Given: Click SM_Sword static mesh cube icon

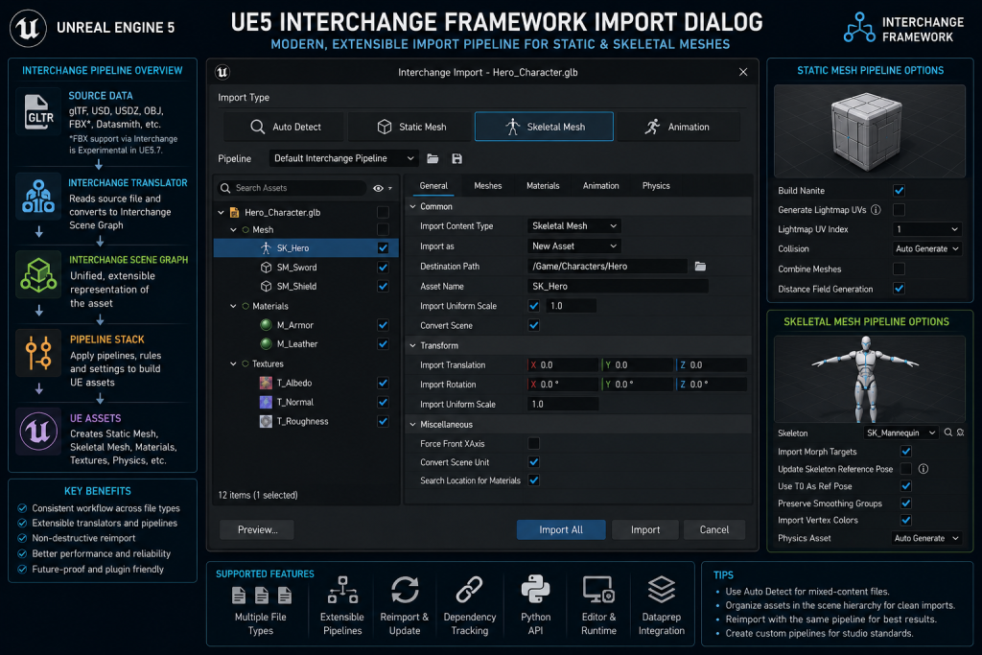Looking at the screenshot, I should pyautogui.click(x=266, y=268).
